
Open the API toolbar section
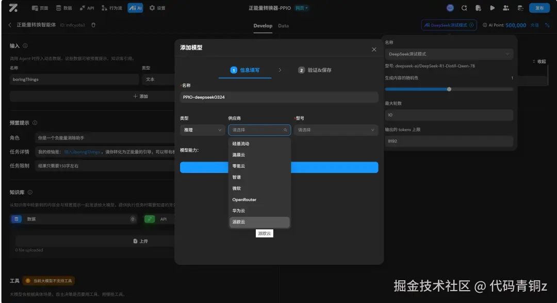(87, 8)
